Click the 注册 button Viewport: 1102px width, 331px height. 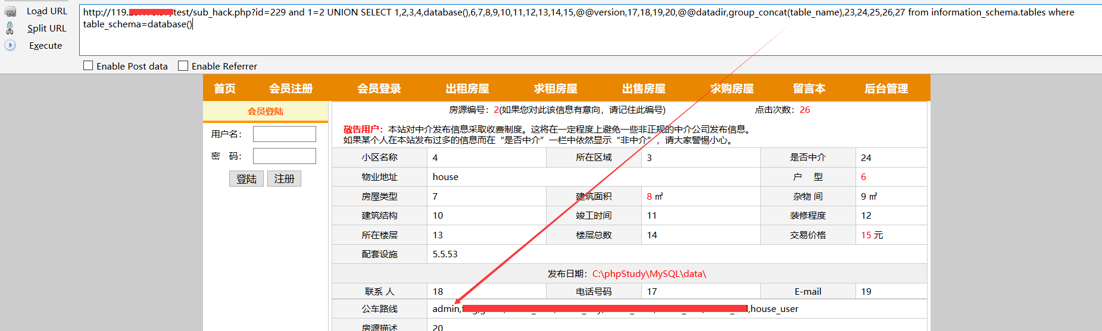285,179
